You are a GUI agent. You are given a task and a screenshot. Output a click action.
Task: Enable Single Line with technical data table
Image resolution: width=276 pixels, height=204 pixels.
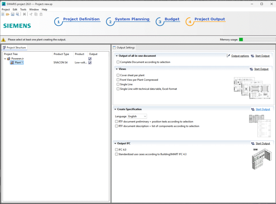pos(118,89)
